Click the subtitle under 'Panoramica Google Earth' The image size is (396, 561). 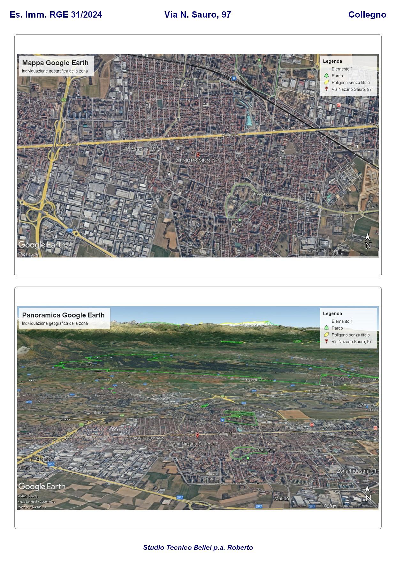[55, 323]
